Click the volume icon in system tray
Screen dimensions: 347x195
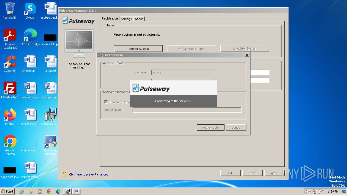click(308, 191)
